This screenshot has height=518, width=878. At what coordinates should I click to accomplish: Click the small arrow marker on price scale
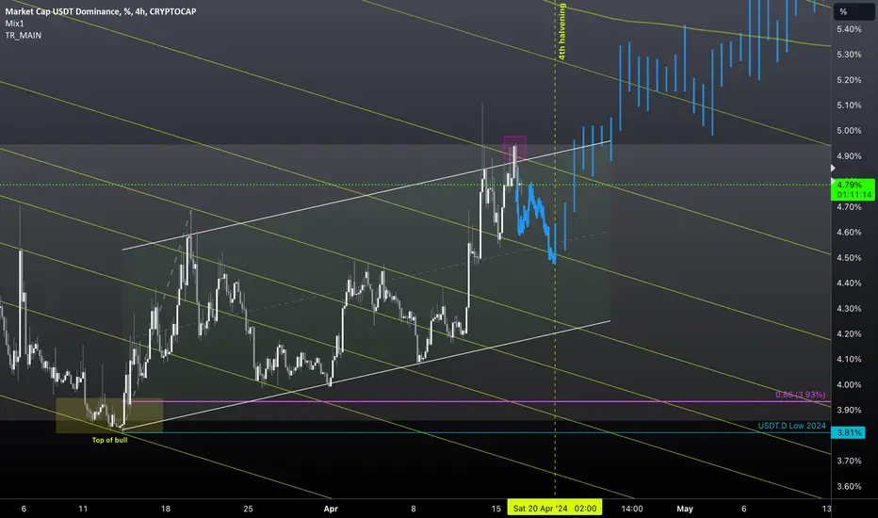[833, 168]
